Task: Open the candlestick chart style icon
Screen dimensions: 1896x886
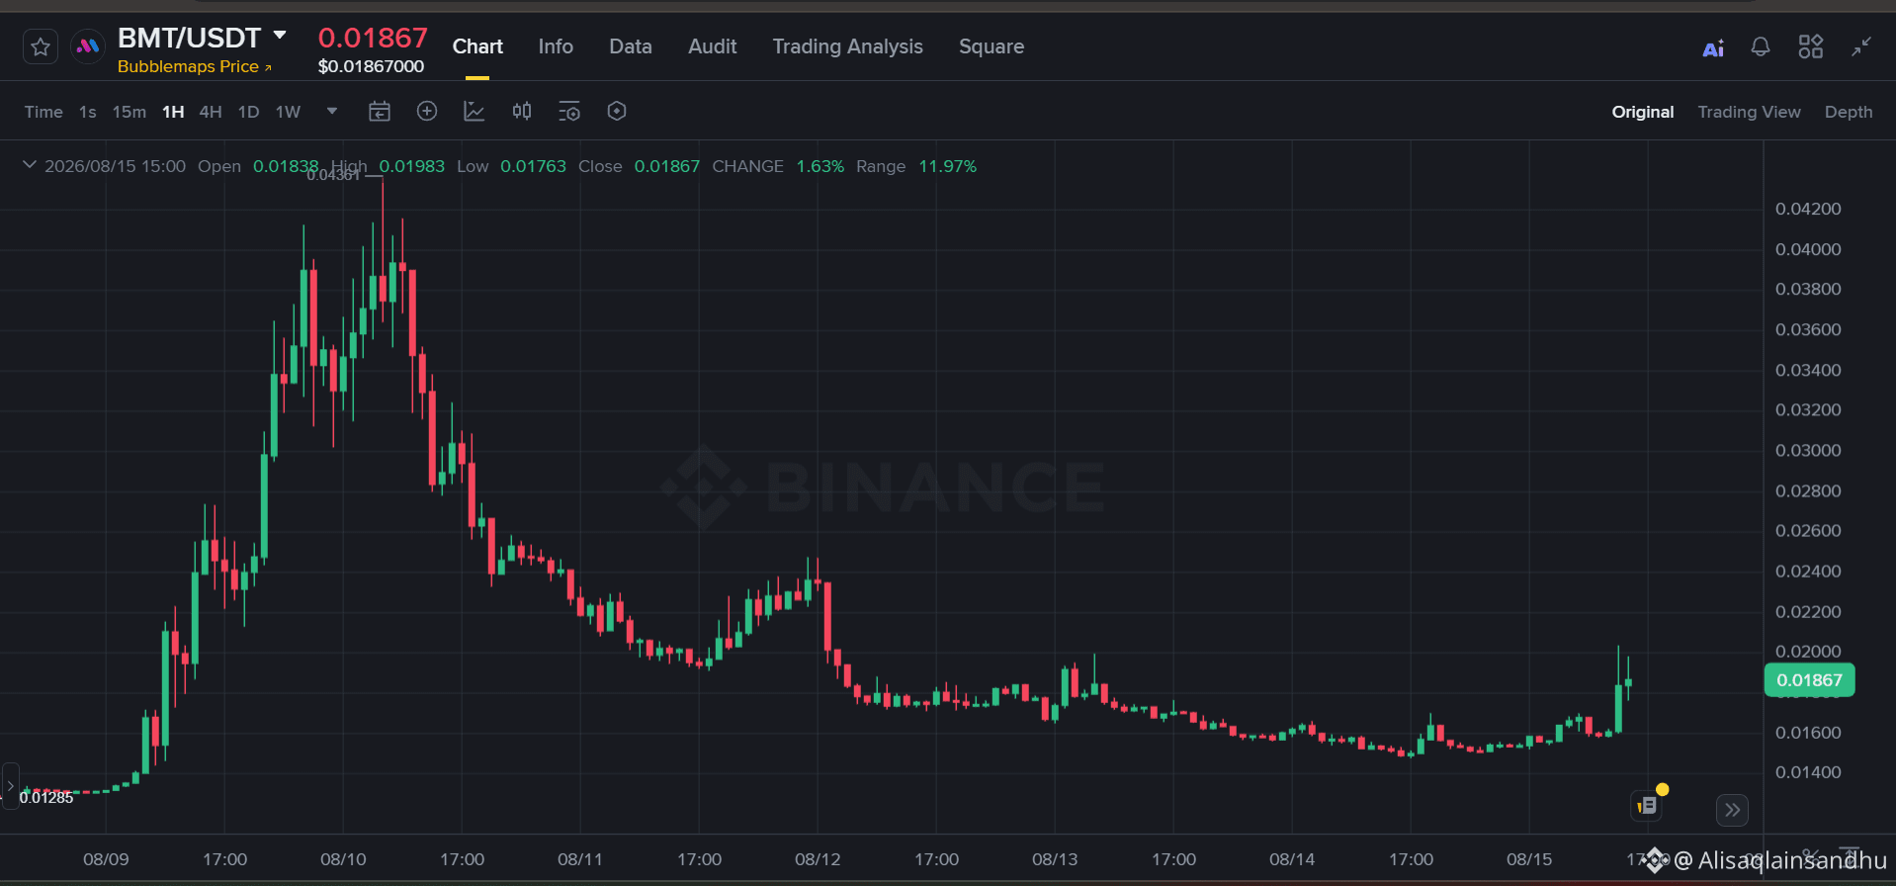Action: [522, 112]
